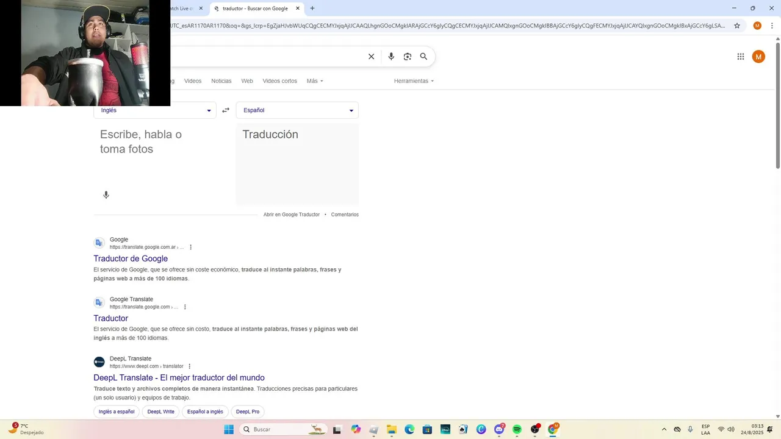Image resolution: width=781 pixels, height=439 pixels.
Task: Open Spotify from the taskbar
Action: pos(517,429)
